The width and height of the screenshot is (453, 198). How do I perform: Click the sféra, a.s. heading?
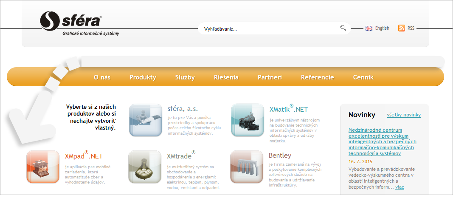point(183,109)
